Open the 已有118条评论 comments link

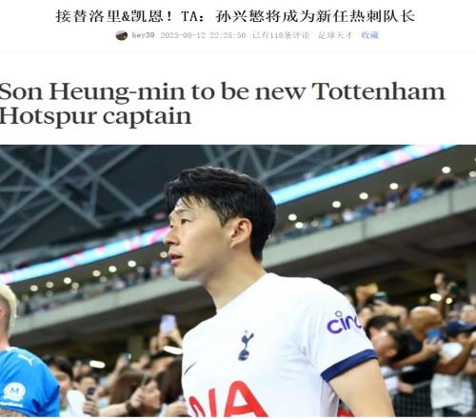coord(281,35)
